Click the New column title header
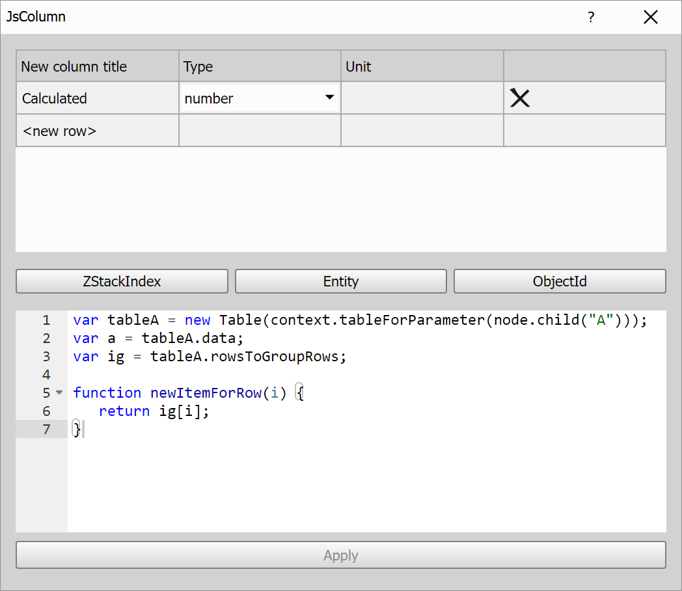The width and height of the screenshot is (682, 591). pyautogui.click(x=97, y=66)
